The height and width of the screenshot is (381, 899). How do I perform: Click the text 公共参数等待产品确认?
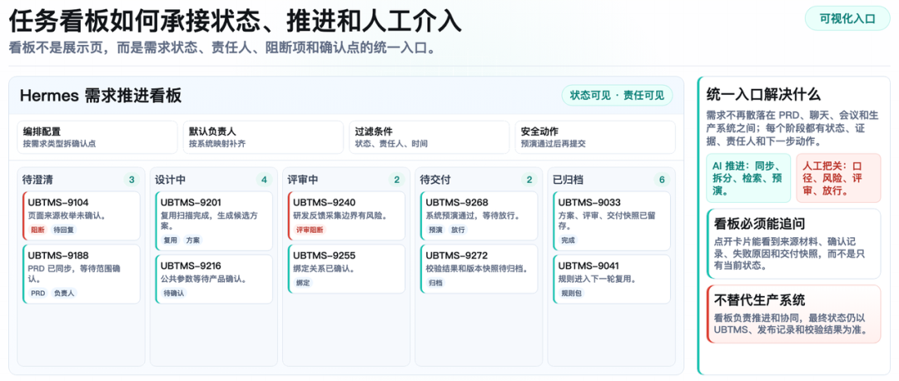pyautogui.click(x=204, y=279)
